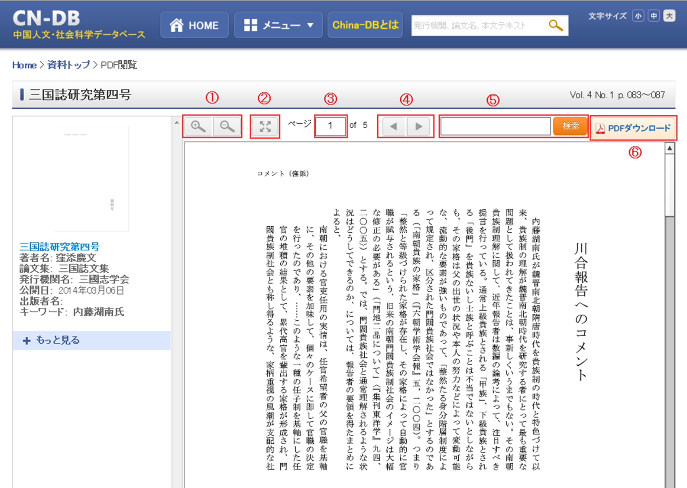Expand もっと見る details
This screenshot has width=687, height=488.
pos(91,340)
